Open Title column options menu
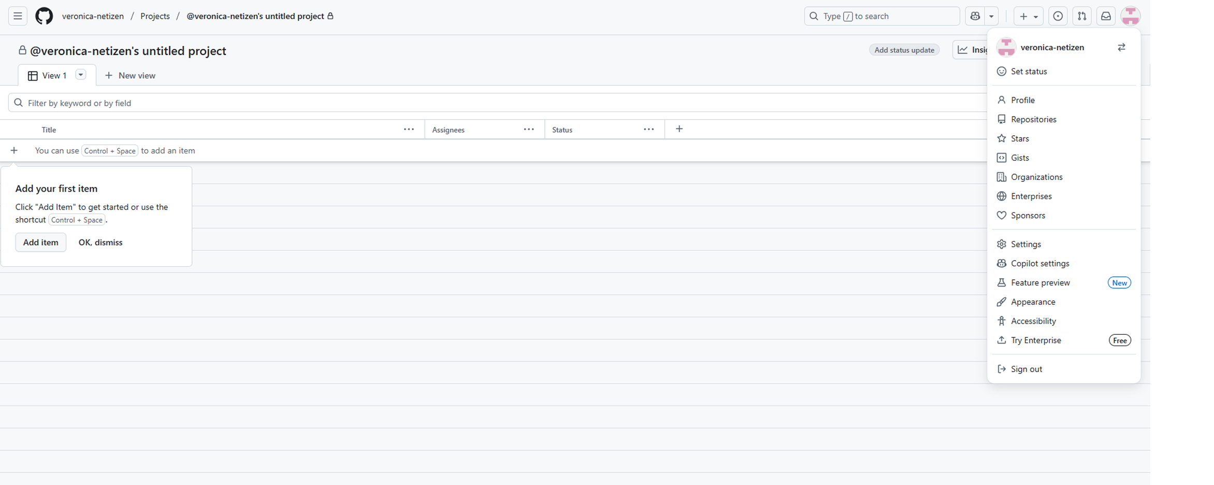 (409, 130)
